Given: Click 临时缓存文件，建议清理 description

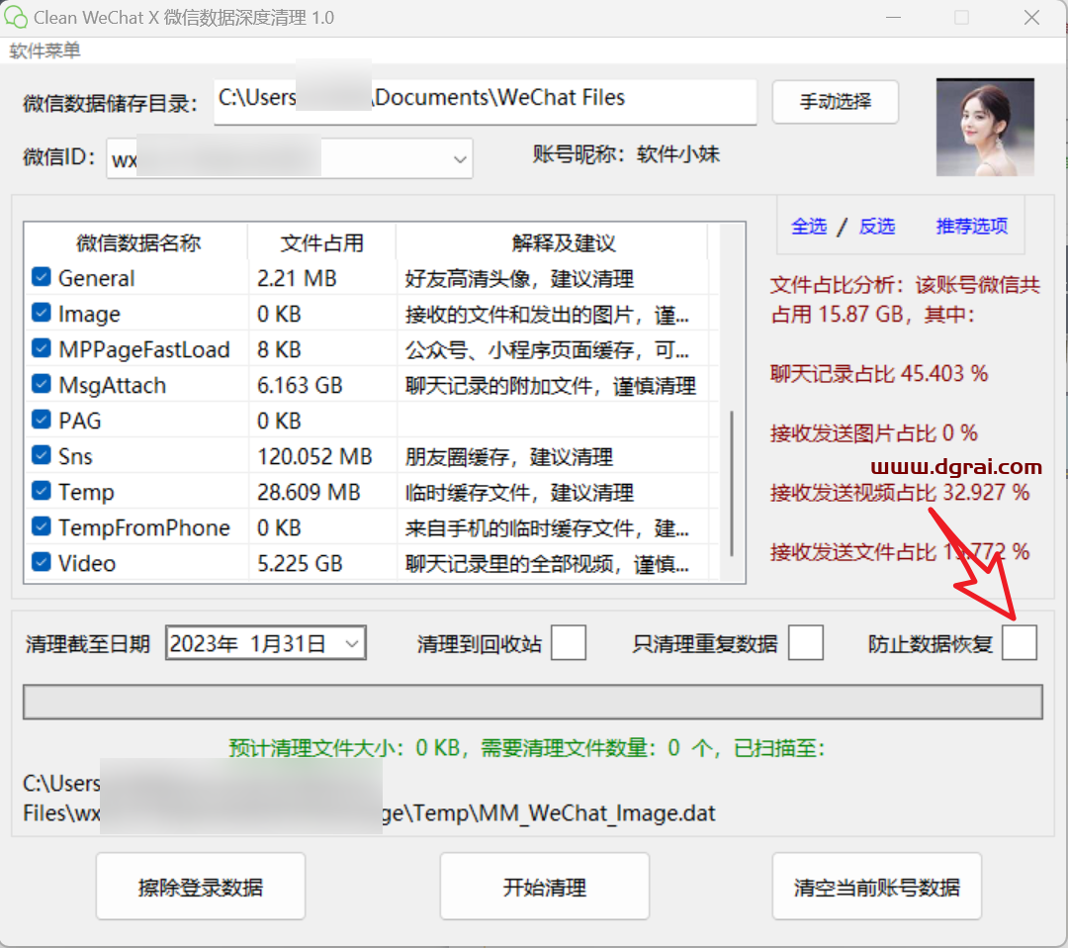Looking at the screenshot, I should click(519, 492).
